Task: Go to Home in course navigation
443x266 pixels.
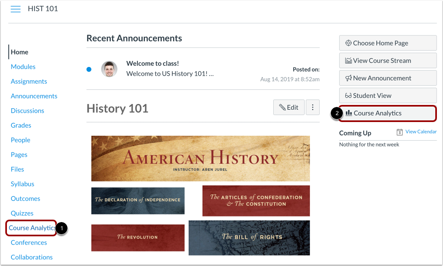Action: tap(20, 52)
